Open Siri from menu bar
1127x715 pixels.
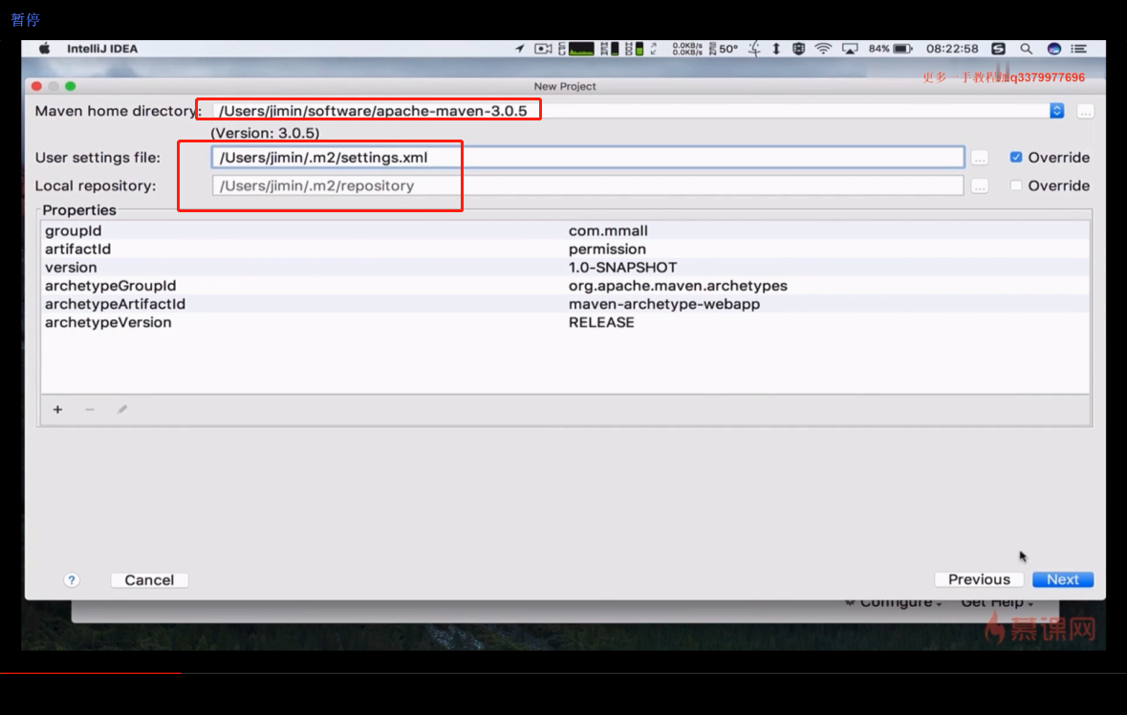click(x=1053, y=49)
